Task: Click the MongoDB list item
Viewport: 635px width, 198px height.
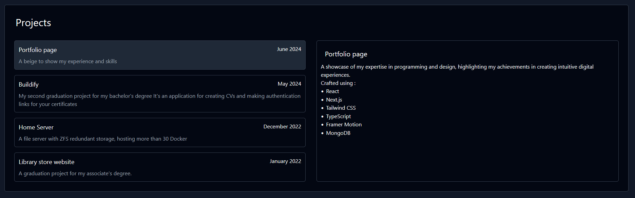Action: point(338,133)
